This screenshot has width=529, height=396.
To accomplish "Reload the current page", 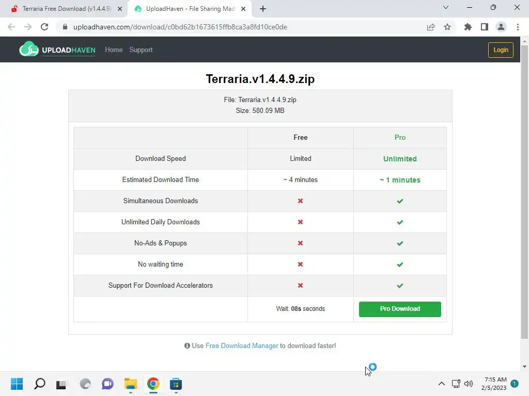I will point(44,27).
